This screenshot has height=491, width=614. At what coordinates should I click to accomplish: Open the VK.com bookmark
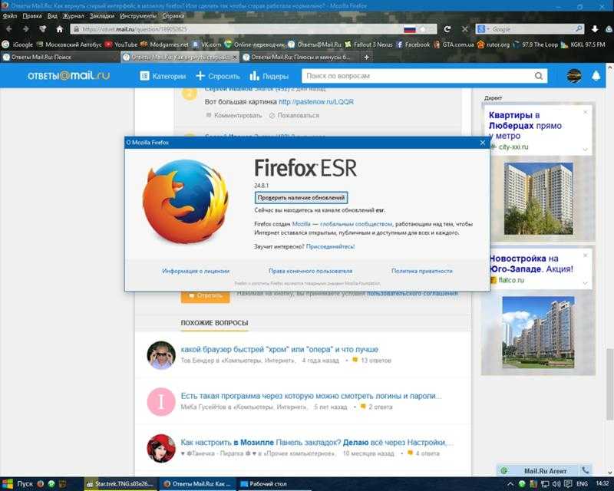206,44
